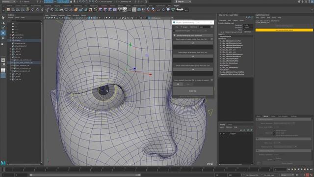Play the animation forward
Viewport: 314px width, 177px height.
click(x=302, y=170)
